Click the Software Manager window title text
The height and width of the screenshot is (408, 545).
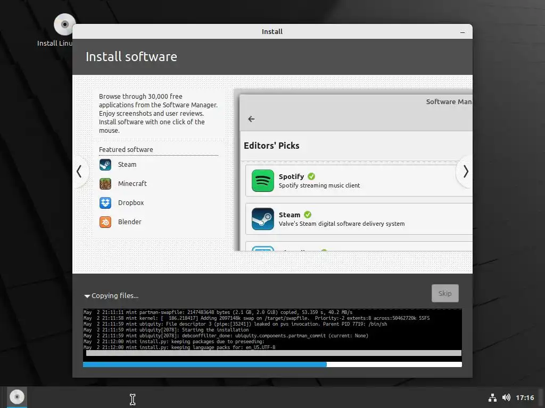(x=449, y=101)
